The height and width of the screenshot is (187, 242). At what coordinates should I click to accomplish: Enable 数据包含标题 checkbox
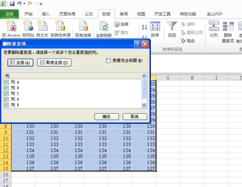coord(108,61)
